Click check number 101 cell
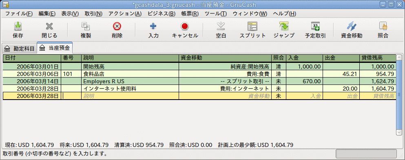This screenshot has height=160, width=405. tap(71, 74)
